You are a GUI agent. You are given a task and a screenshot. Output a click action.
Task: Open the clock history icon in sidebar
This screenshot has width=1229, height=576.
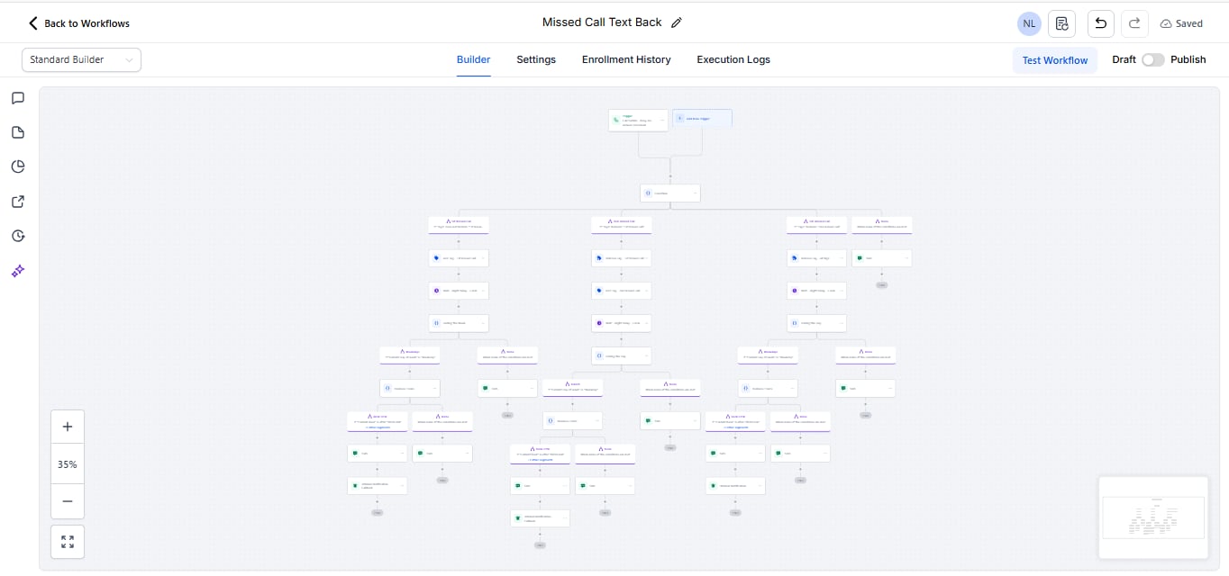coord(18,236)
